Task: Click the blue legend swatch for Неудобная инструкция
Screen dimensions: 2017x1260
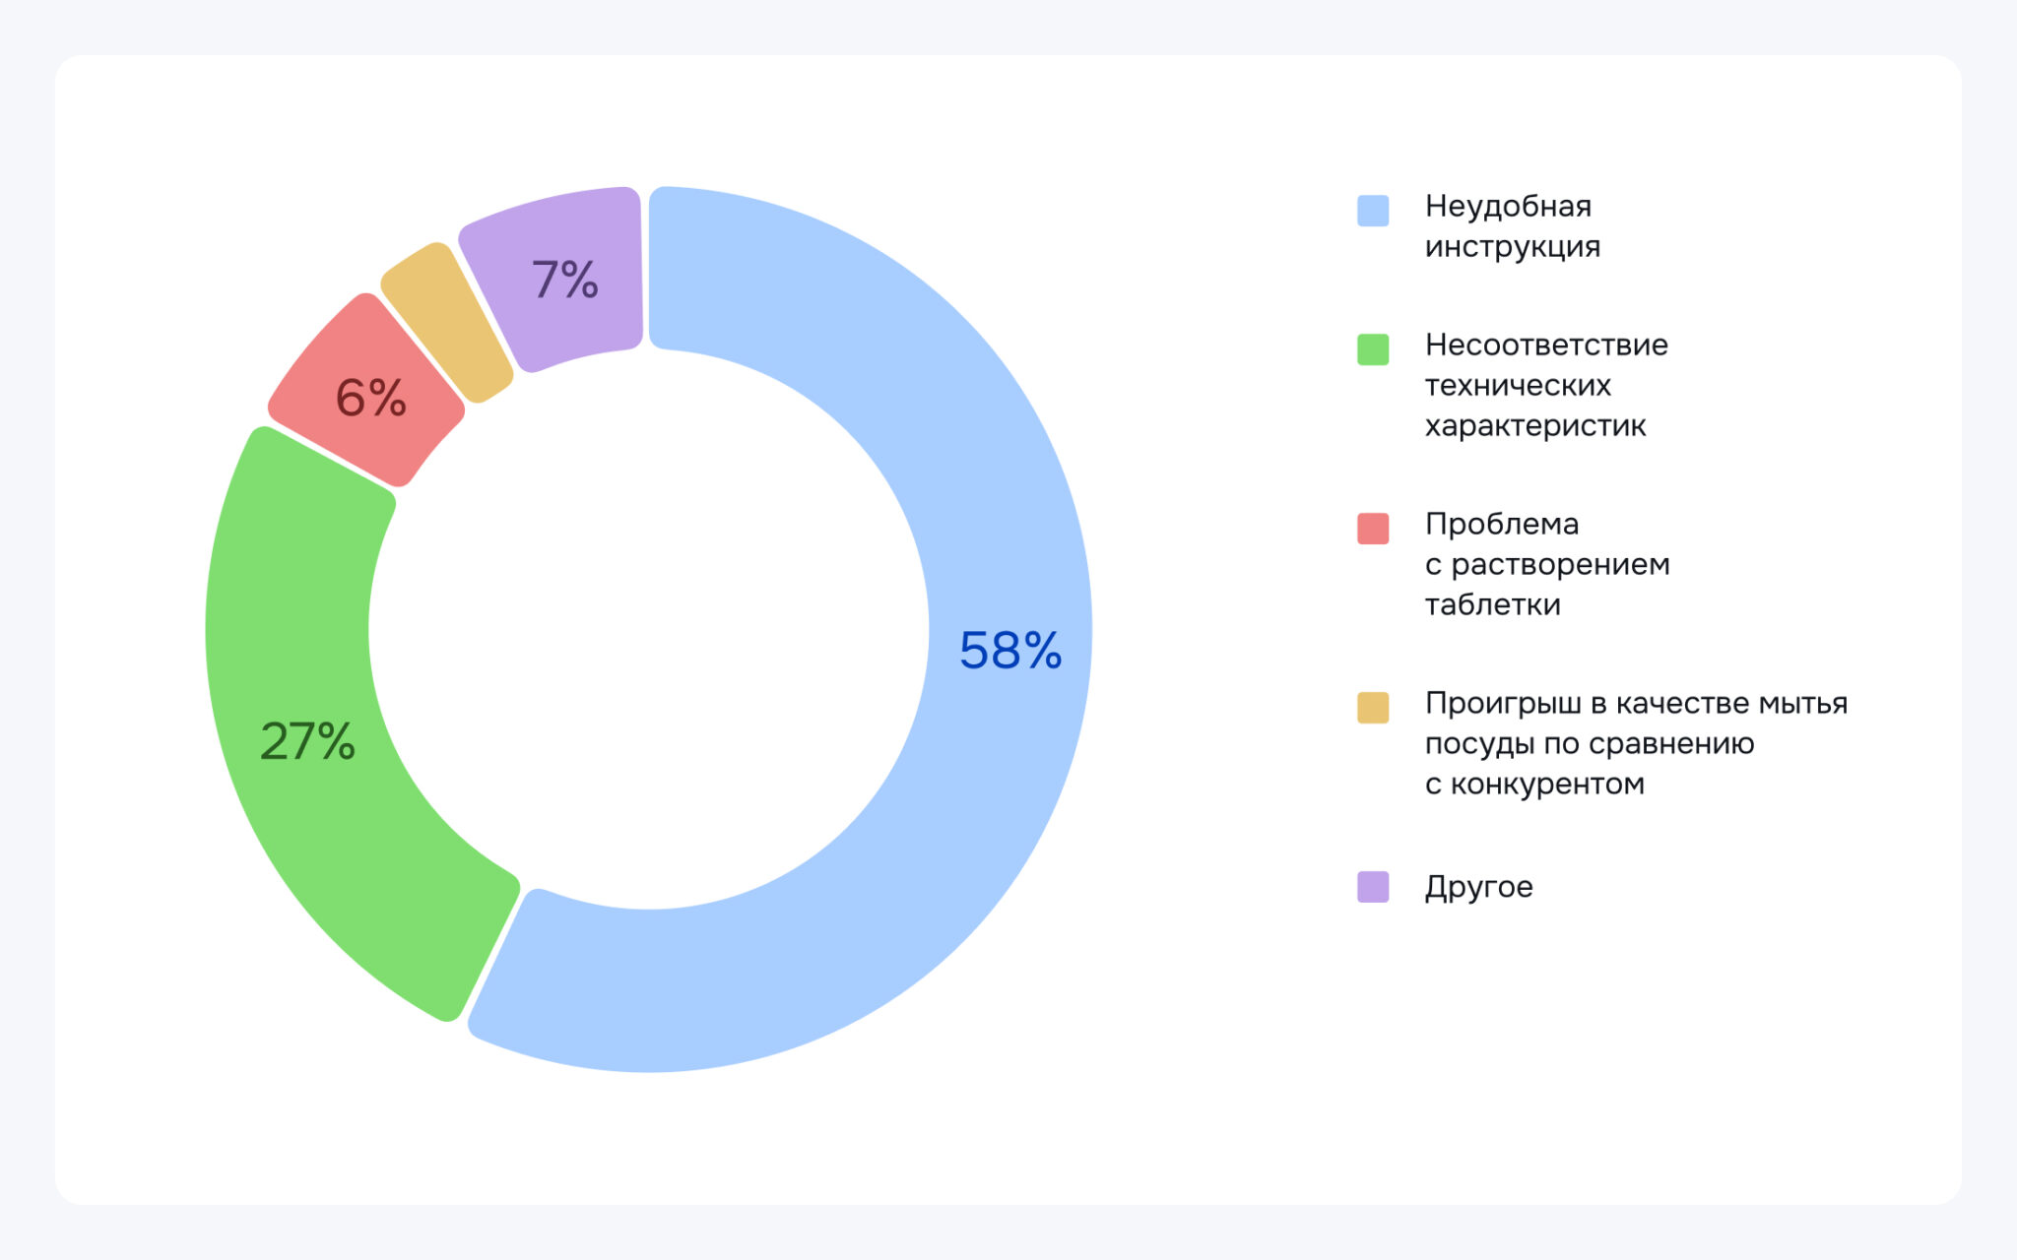Action: pyautogui.click(x=1373, y=211)
